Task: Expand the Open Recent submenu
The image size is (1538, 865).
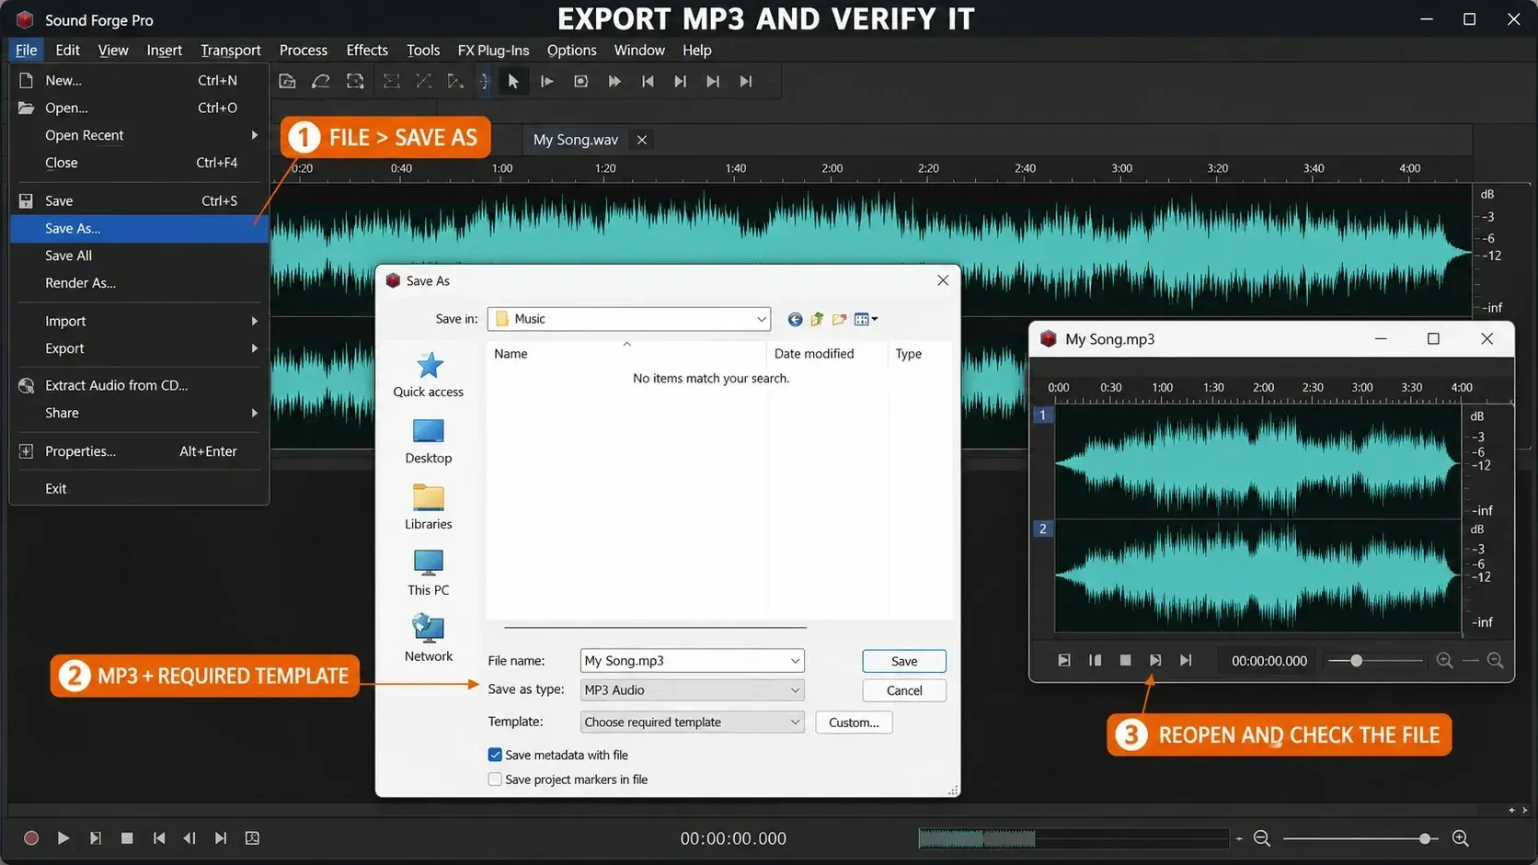Action: click(x=139, y=135)
